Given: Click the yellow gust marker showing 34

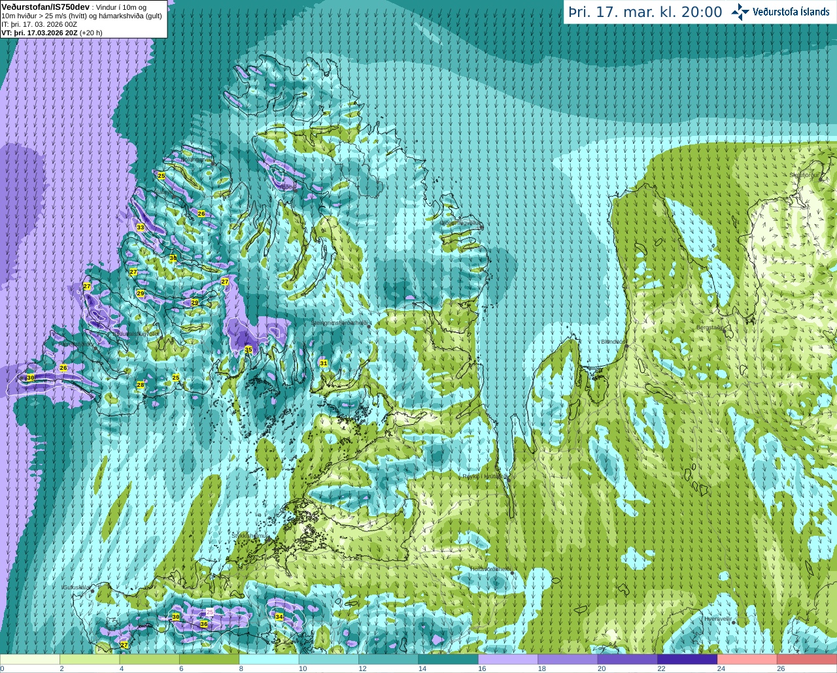Looking at the screenshot, I should pyautogui.click(x=279, y=617).
